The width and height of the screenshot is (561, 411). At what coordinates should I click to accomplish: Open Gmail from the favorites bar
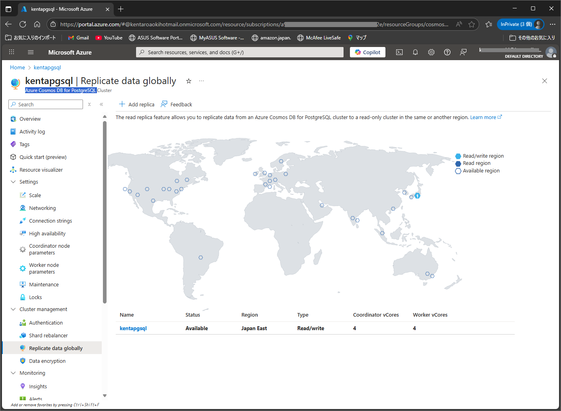tap(78, 37)
